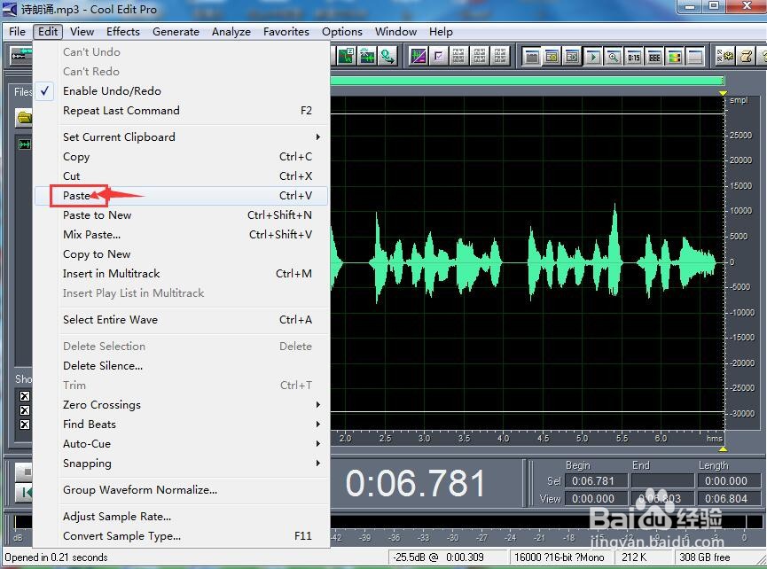Toggle the level meters window icon
Viewport: 767px width, 569px height.
(675, 57)
